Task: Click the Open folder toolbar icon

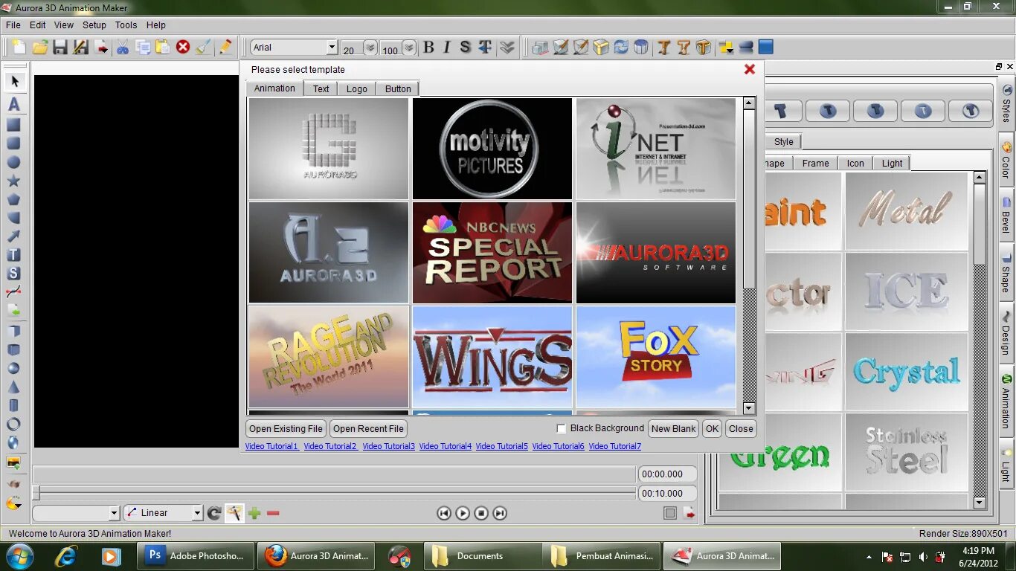Action: (39, 48)
